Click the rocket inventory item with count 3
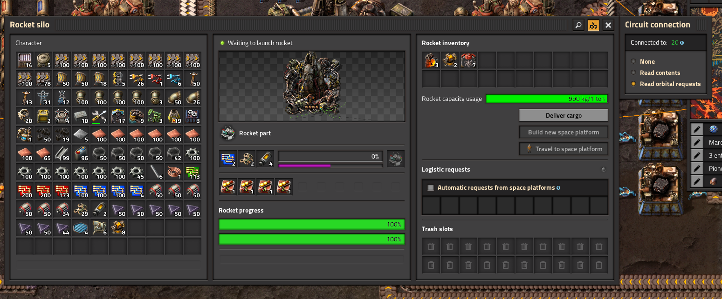The height and width of the screenshot is (299, 722). click(x=431, y=60)
